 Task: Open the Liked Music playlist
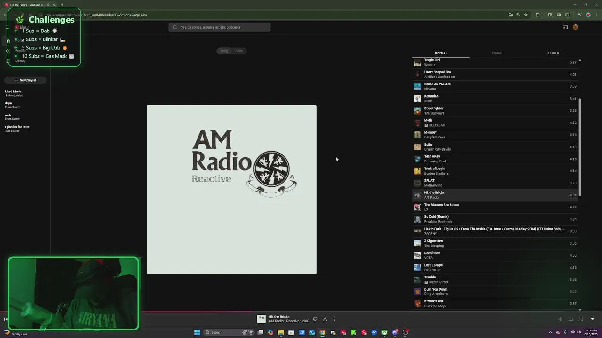point(13,93)
